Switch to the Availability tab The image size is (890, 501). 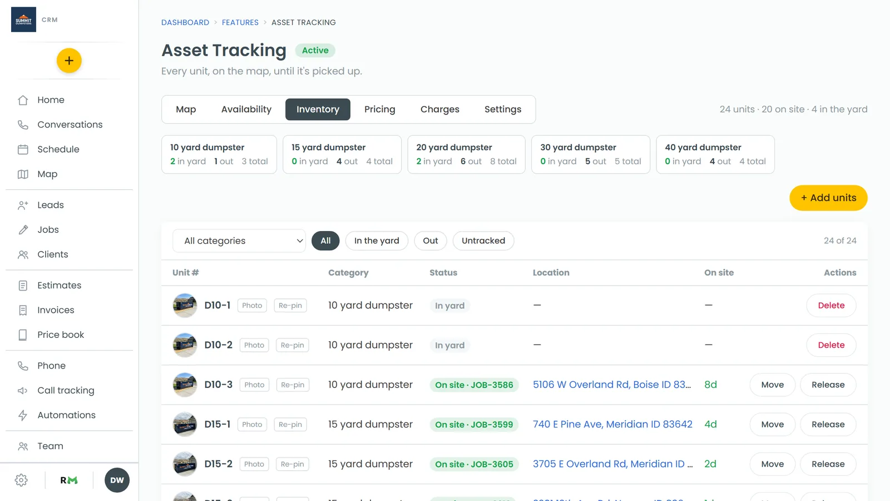click(x=246, y=110)
